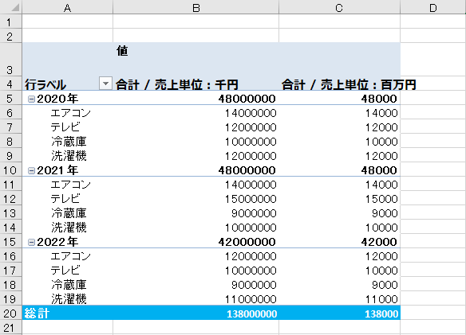
Task: Select row 21 header
Action: (x=10, y=327)
